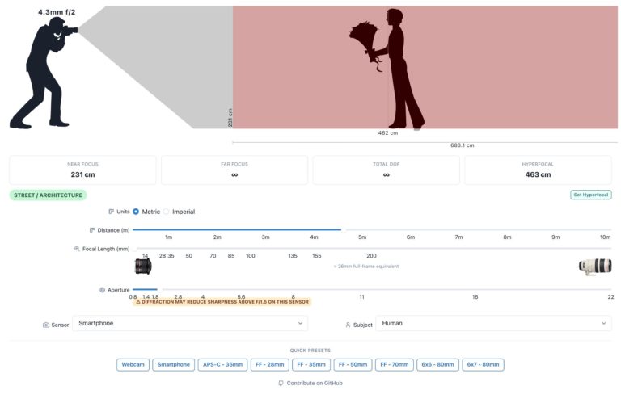Image resolution: width=621 pixels, height=399 pixels.
Task: Click the aperture 22 tick label
Action: point(610,297)
